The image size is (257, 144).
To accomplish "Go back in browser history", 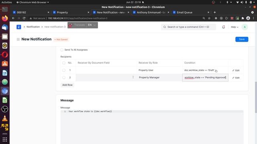I will (13, 18).
